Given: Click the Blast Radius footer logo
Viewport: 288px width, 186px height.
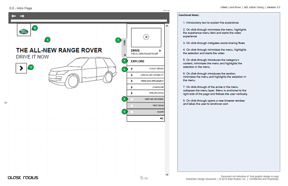Looking at the screenshot, I should (x=23, y=178).
